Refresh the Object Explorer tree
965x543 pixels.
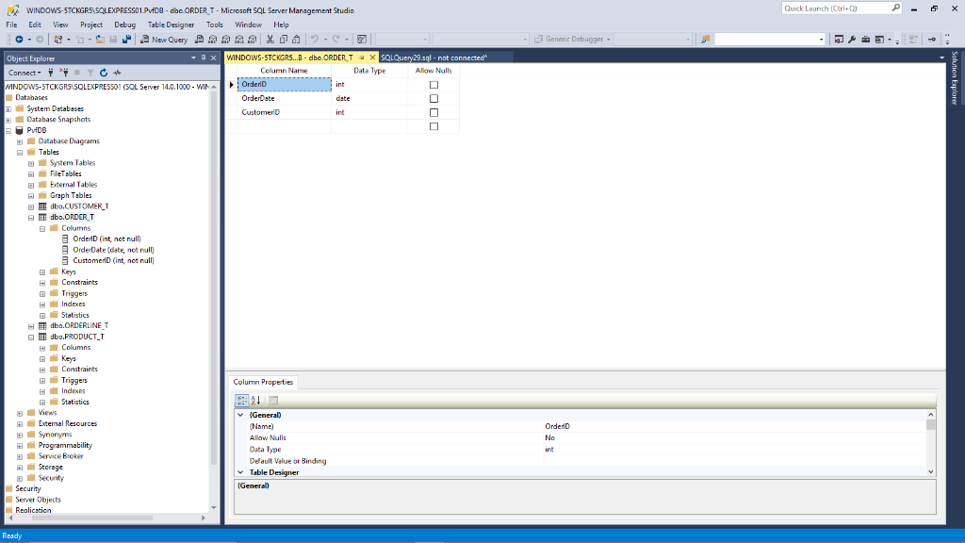104,73
